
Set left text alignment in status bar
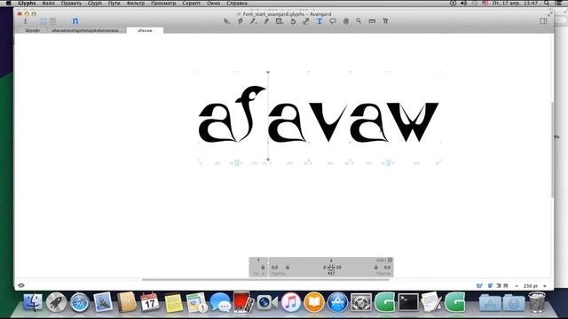pyautogui.click(x=491, y=285)
